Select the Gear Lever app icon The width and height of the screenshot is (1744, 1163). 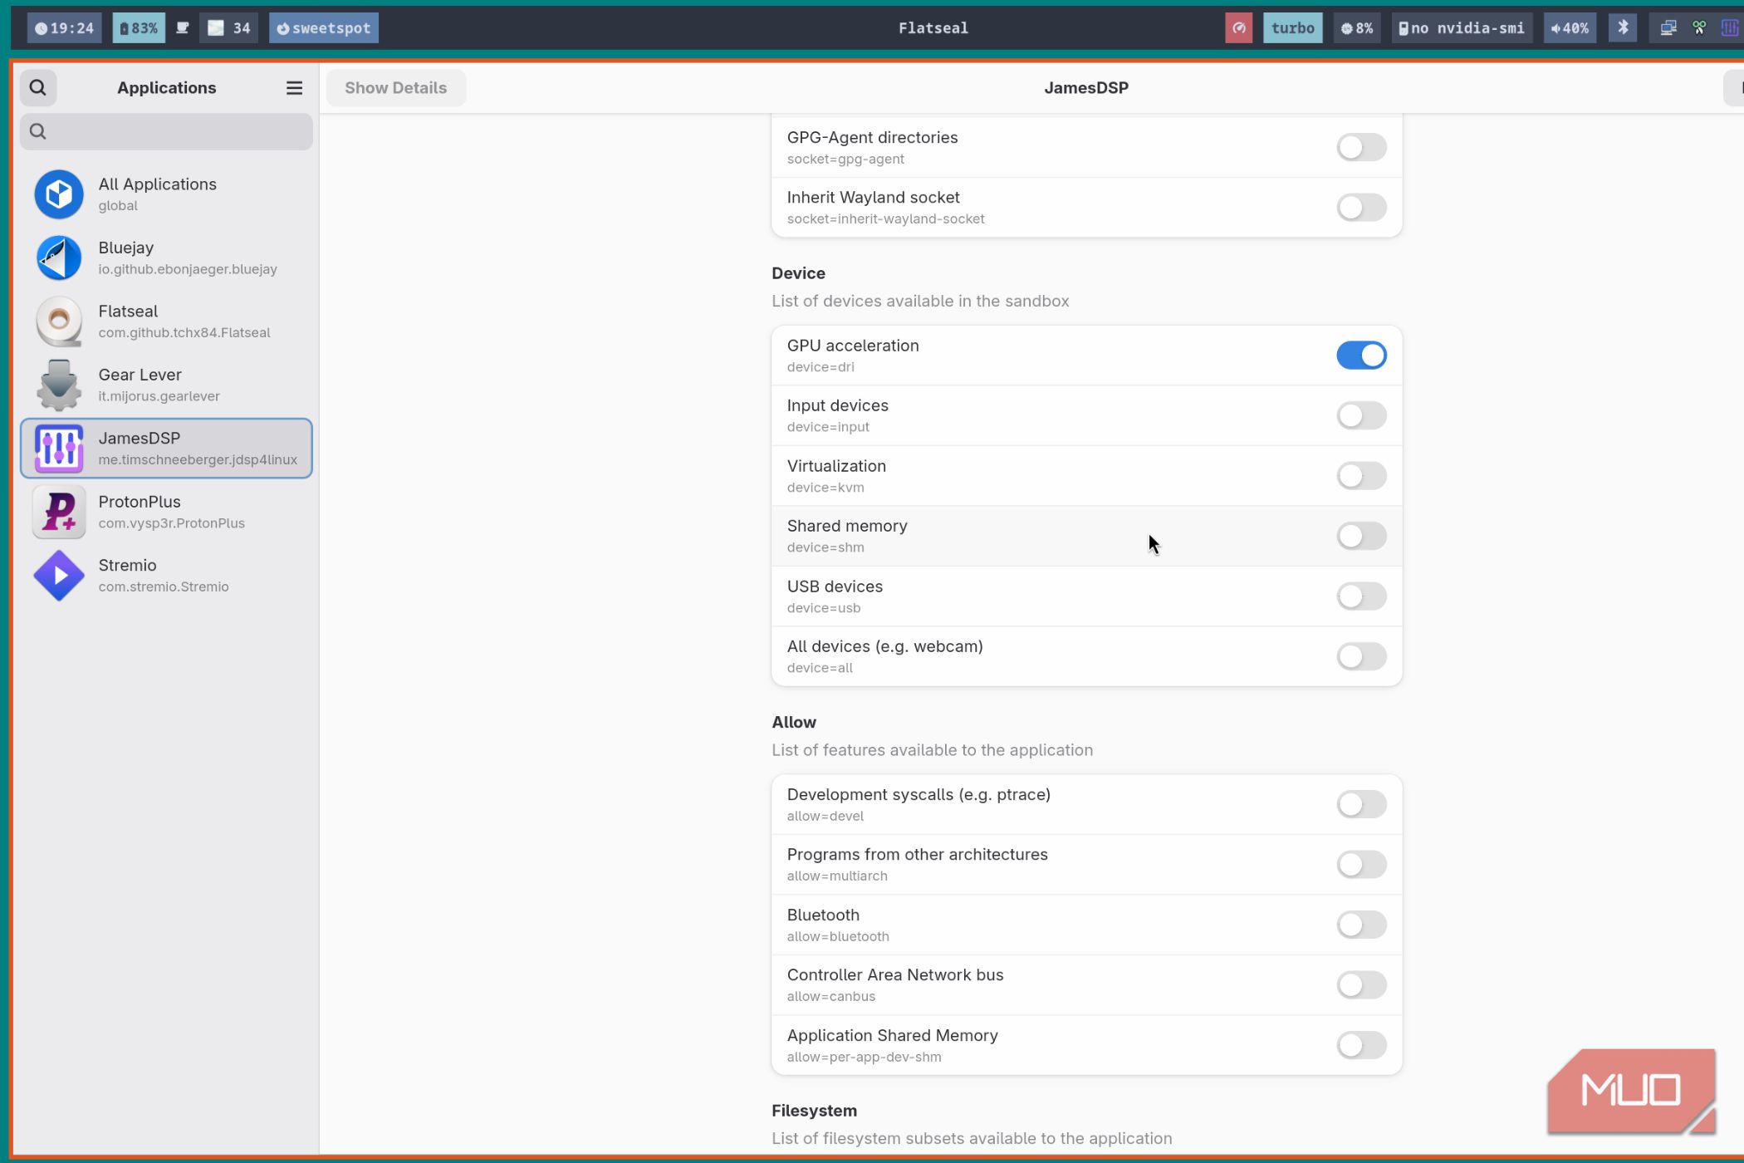[x=59, y=385]
